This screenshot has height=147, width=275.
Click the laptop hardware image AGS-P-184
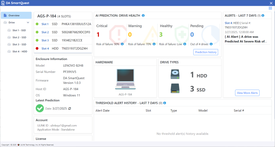125,79
